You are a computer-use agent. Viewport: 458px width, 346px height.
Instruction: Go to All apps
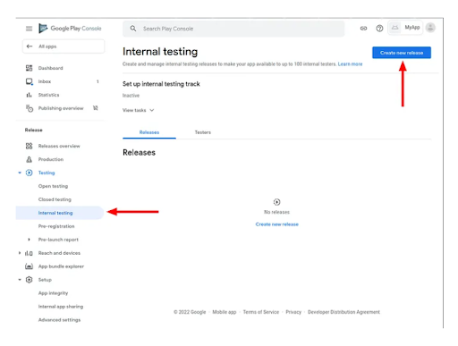pos(64,46)
